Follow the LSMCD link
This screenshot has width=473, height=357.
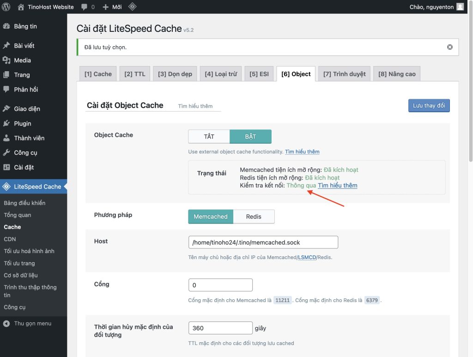pos(307,257)
